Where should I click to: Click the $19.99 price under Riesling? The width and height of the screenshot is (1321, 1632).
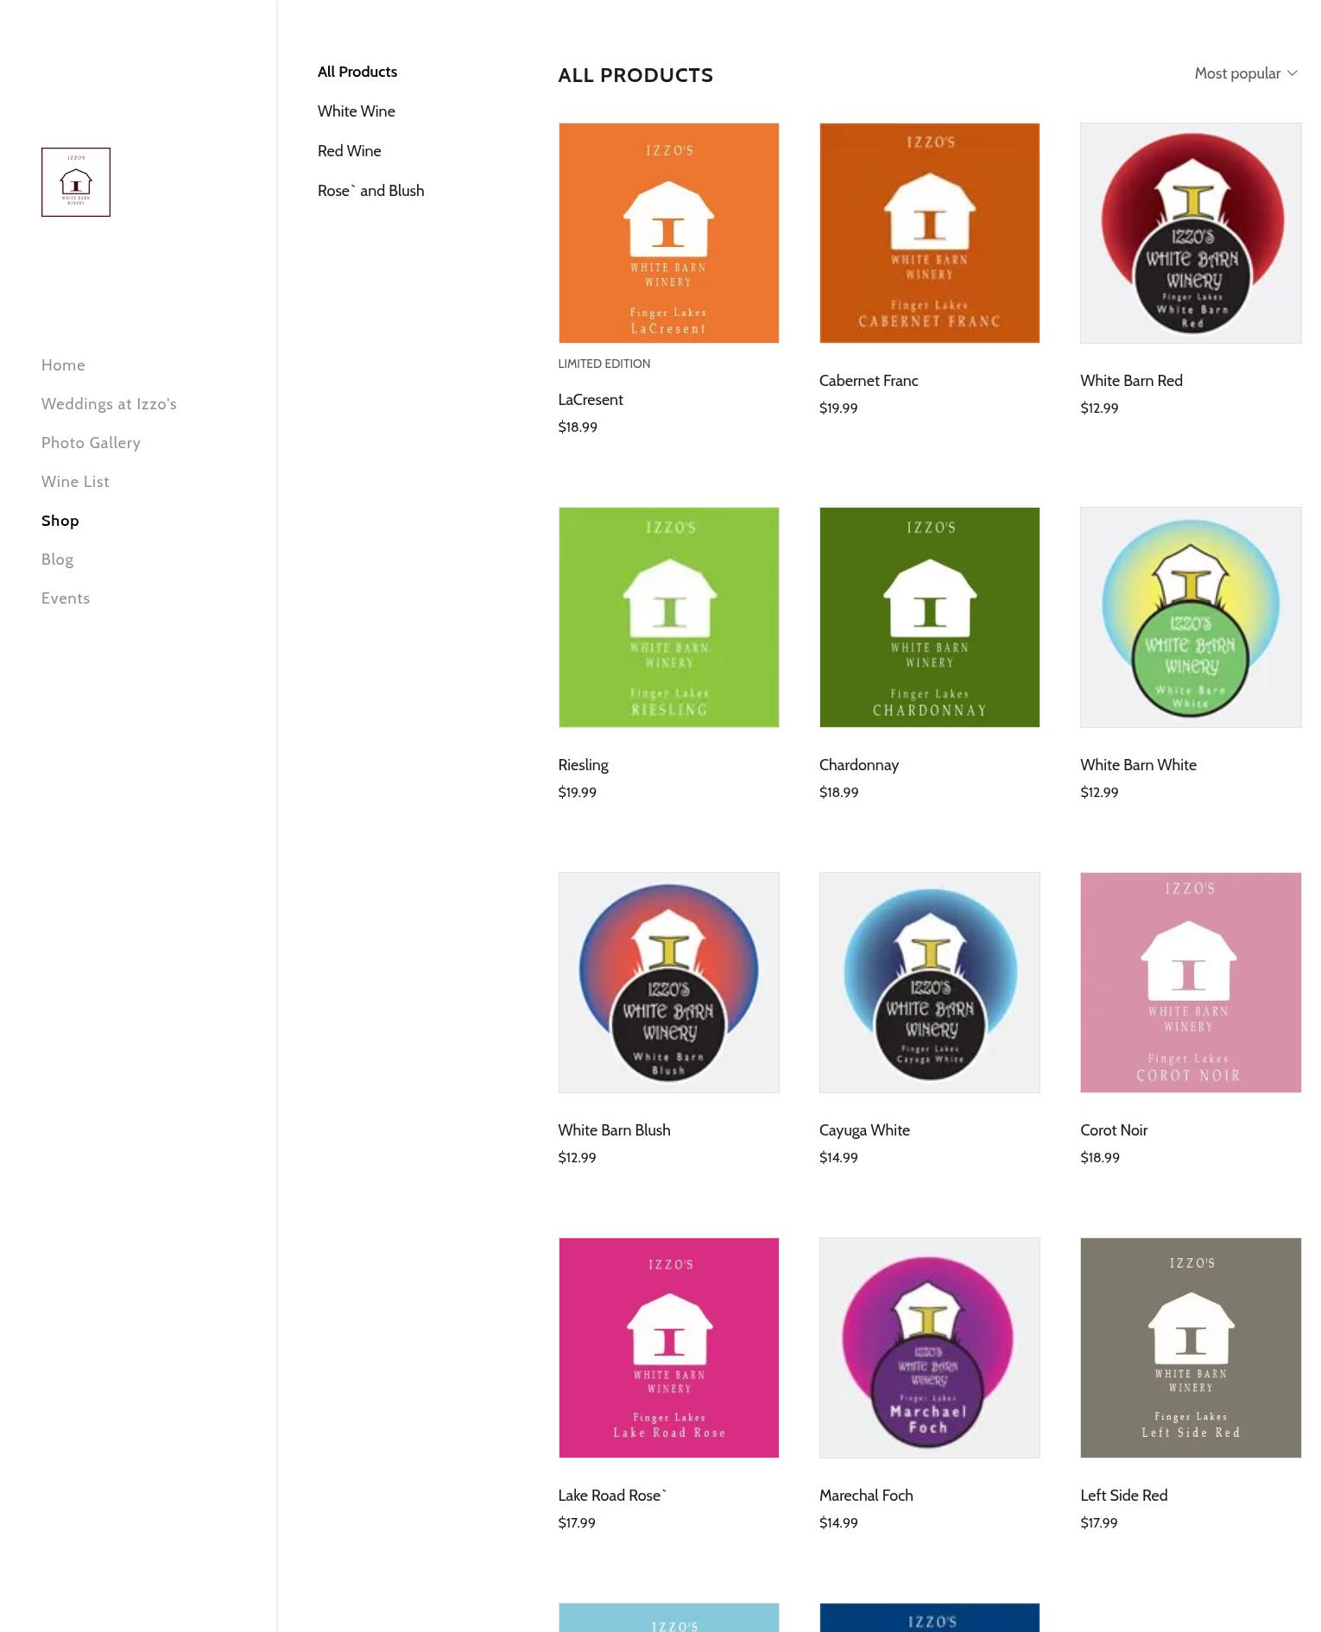(x=578, y=793)
